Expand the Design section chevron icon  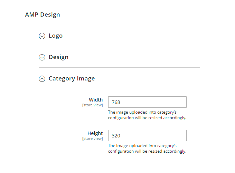tap(42, 57)
